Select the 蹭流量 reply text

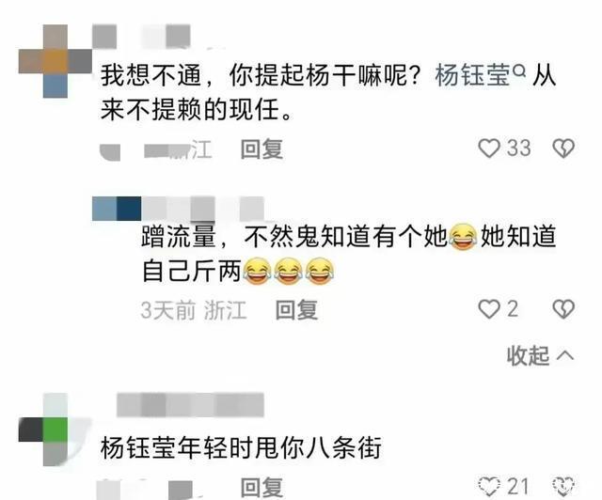click(x=349, y=254)
